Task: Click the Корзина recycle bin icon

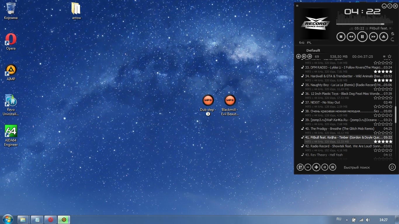Action: [x=11, y=11]
